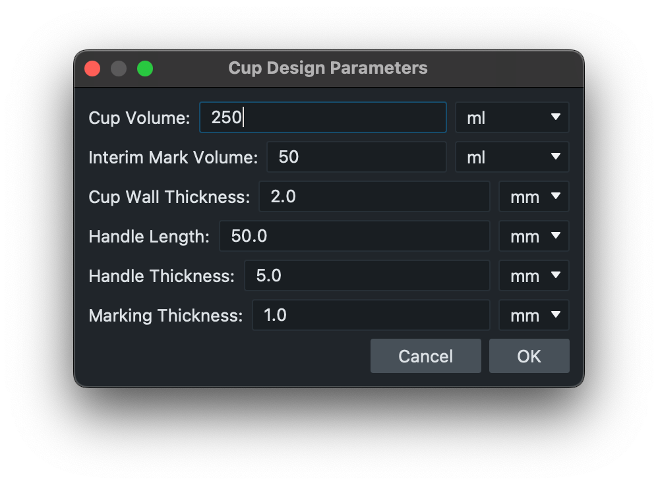Viewport: 658px width, 485px height.
Task: Click the Marking Thickness label
Action: [165, 315]
